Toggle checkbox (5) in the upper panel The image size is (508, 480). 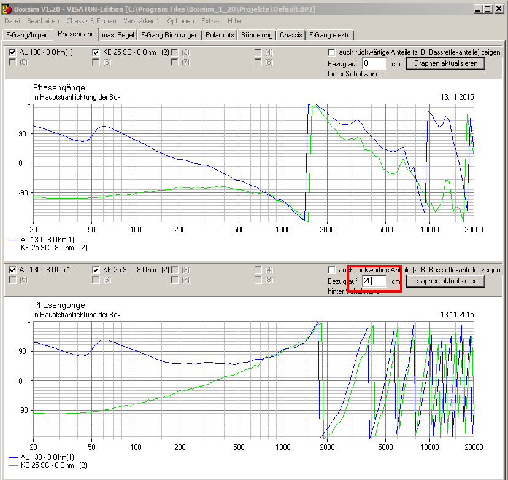(x=13, y=62)
